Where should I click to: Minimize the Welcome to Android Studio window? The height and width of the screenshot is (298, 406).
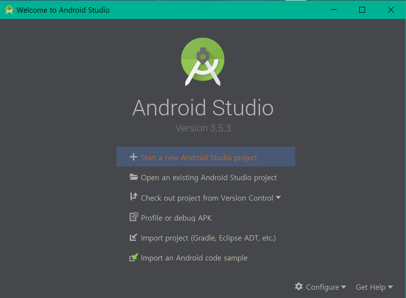(x=334, y=10)
